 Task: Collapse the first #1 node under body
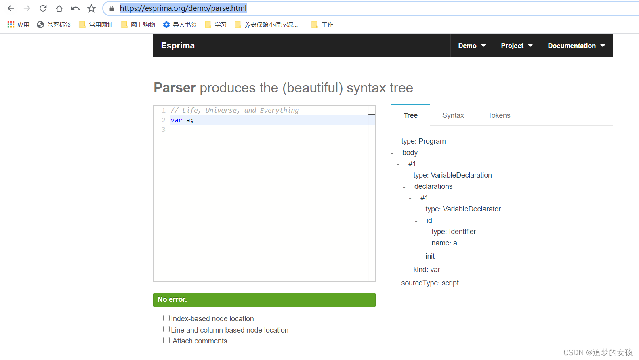pos(398,164)
